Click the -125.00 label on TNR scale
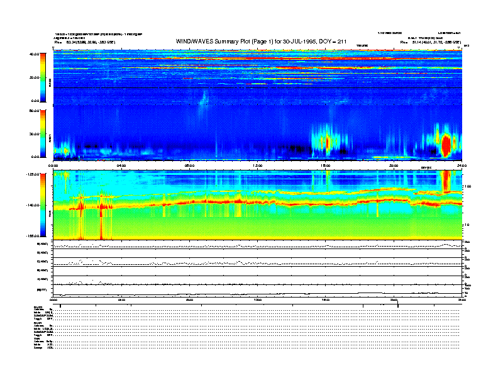Viewport: 498px width, 385px height. tap(33, 174)
